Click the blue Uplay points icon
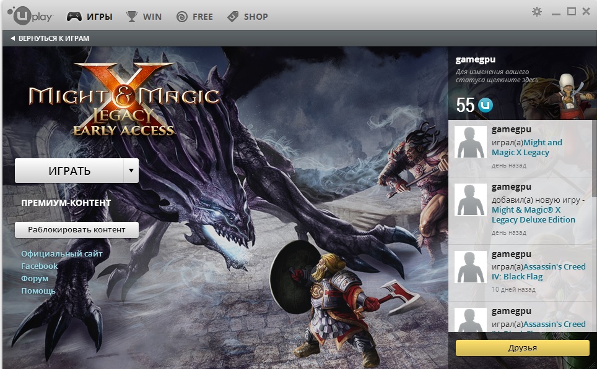Screen dimensions: 597x369 [486, 105]
